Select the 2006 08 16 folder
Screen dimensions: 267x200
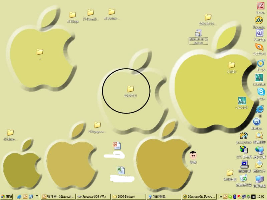(x=208, y=17)
